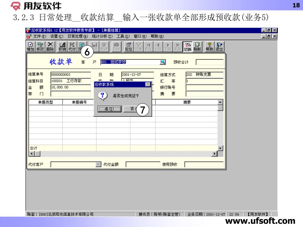
Task: Open the 工具(S) menu
Action: click(123, 36)
